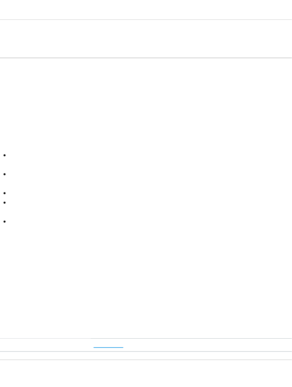This screenshot has height=387, width=292.
Task: Click the third bullet point marker
Action: point(5,193)
